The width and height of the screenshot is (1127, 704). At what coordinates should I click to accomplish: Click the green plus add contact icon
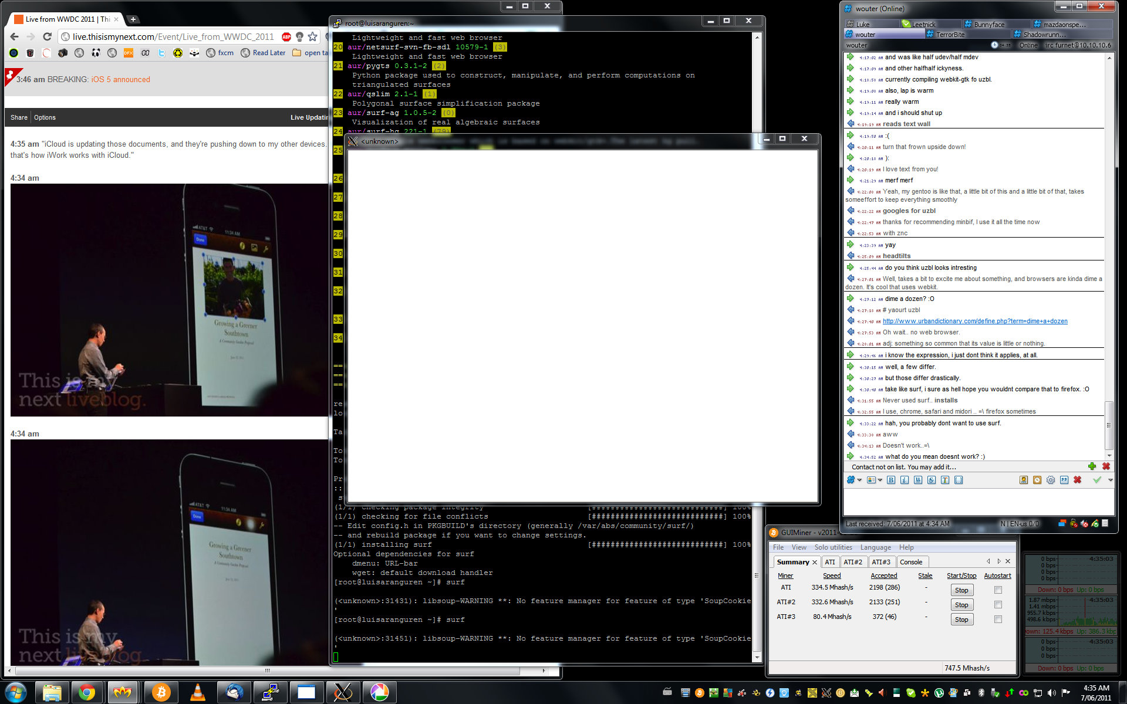(1092, 466)
